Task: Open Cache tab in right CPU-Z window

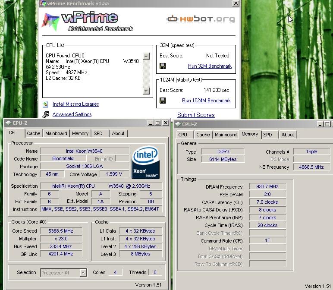Action: pyautogui.click(x=203, y=135)
